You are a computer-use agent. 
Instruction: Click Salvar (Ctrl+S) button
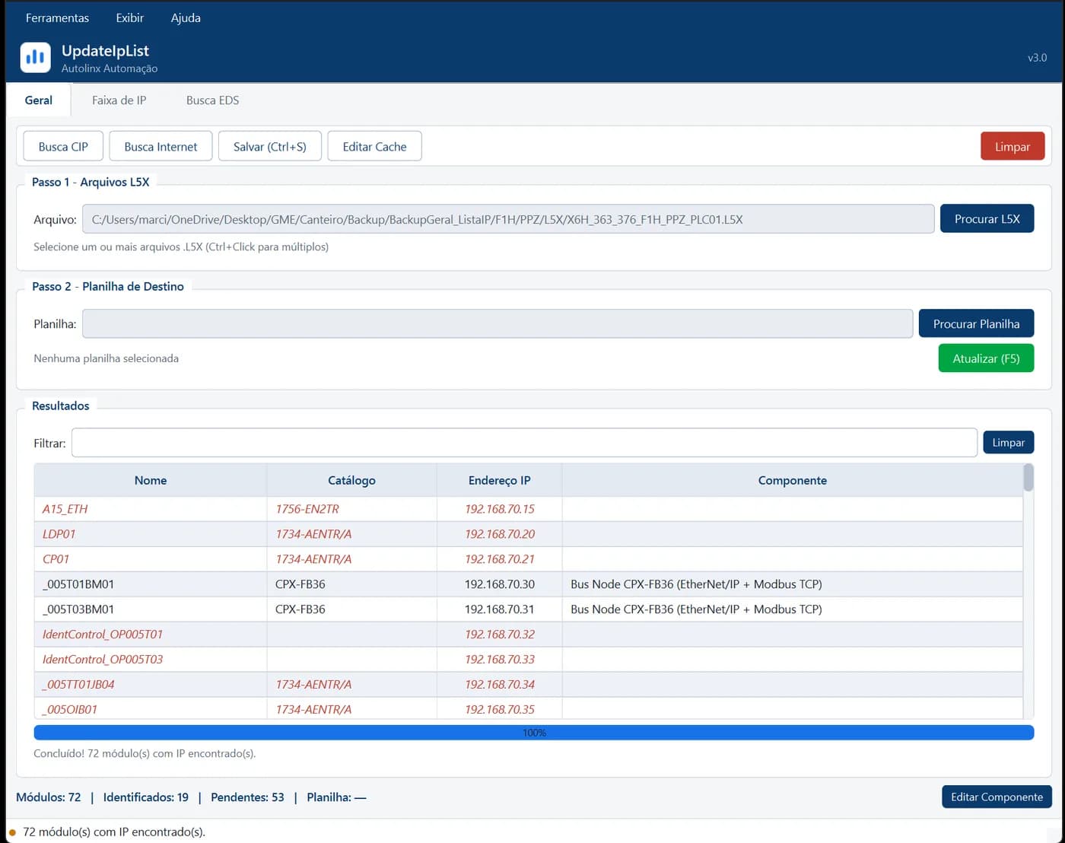[270, 146]
